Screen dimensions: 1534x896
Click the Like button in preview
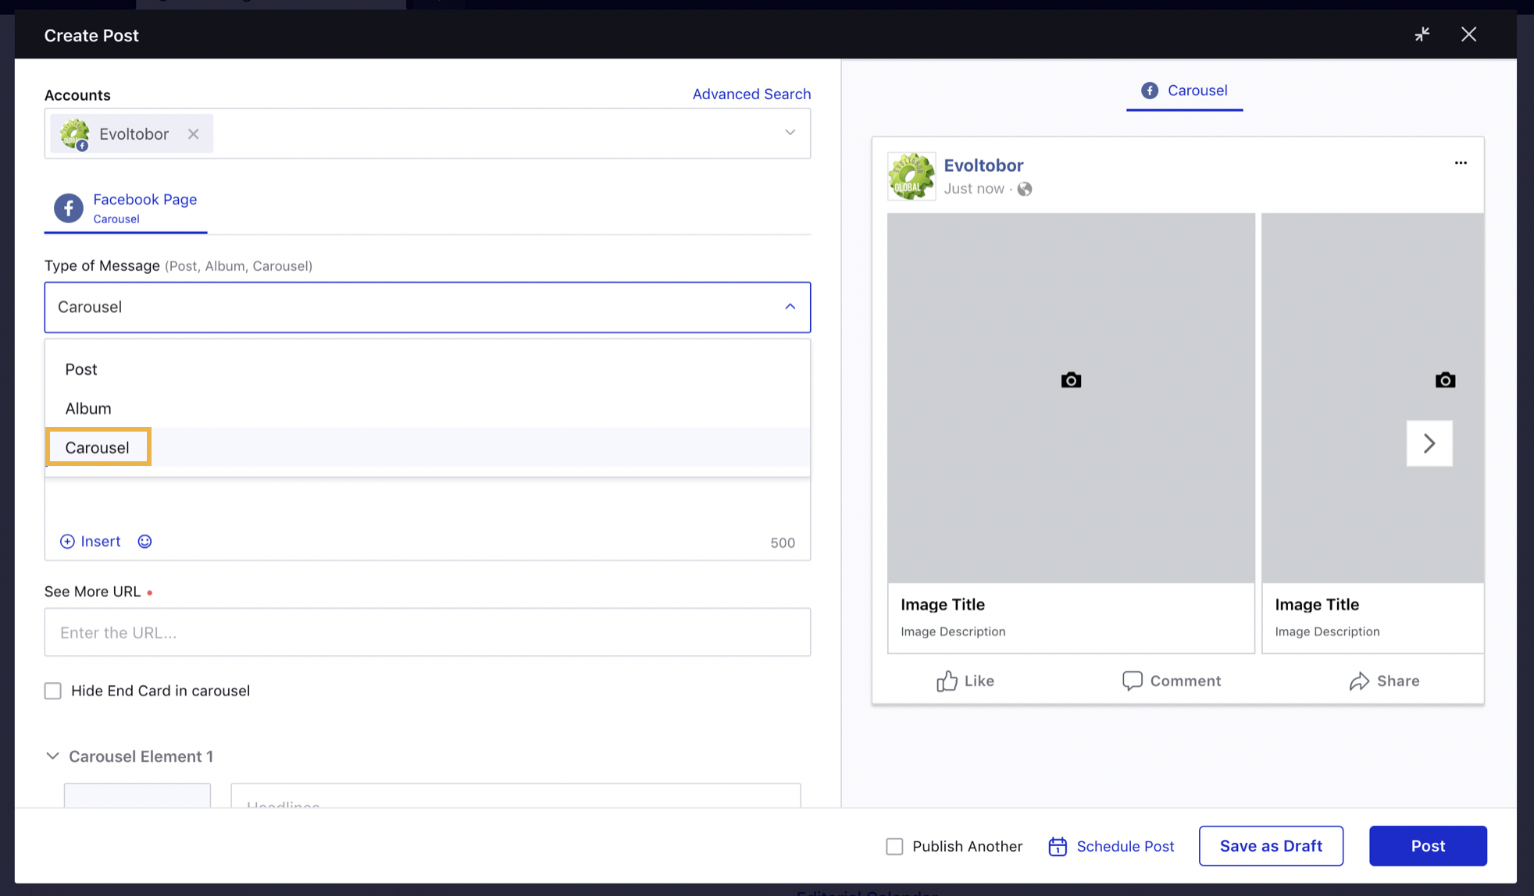(965, 681)
